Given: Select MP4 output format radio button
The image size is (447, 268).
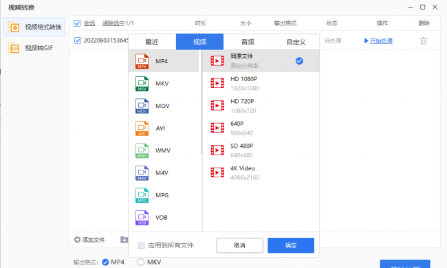Looking at the screenshot, I should (x=105, y=262).
